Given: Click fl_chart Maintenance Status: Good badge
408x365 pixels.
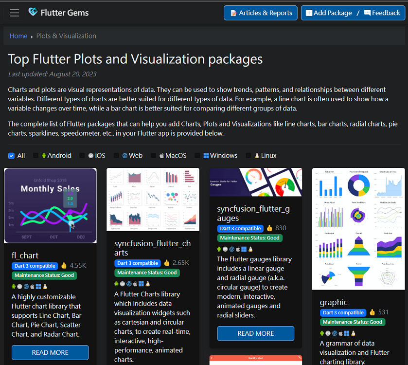Looking at the screenshot, I should [x=44, y=275].
